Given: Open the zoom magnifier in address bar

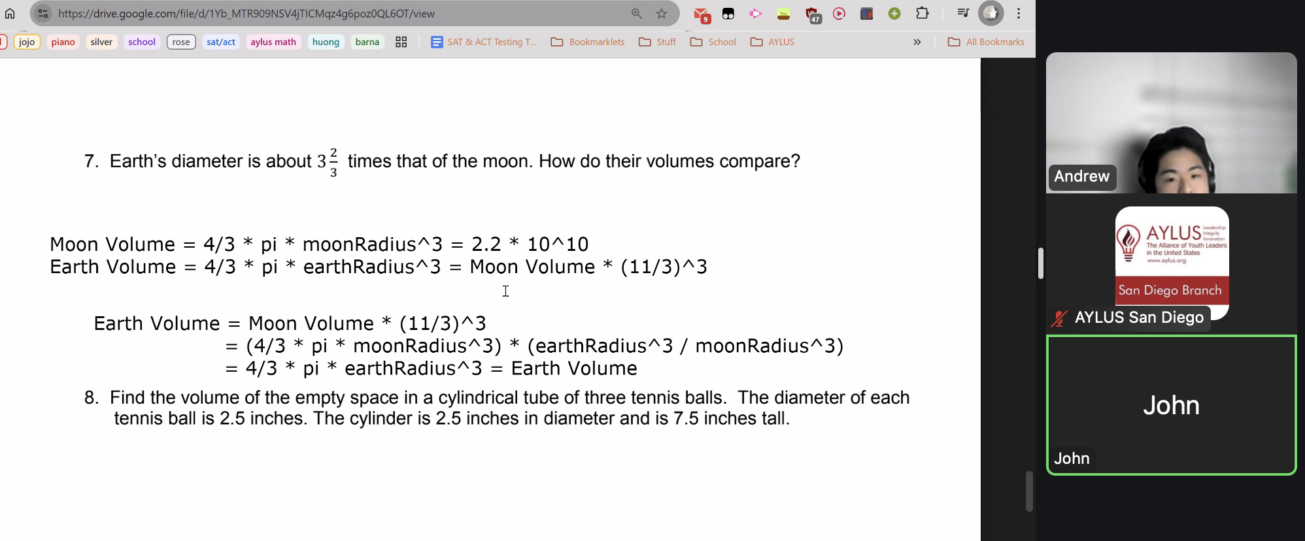Looking at the screenshot, I should [x=637, y=14].
